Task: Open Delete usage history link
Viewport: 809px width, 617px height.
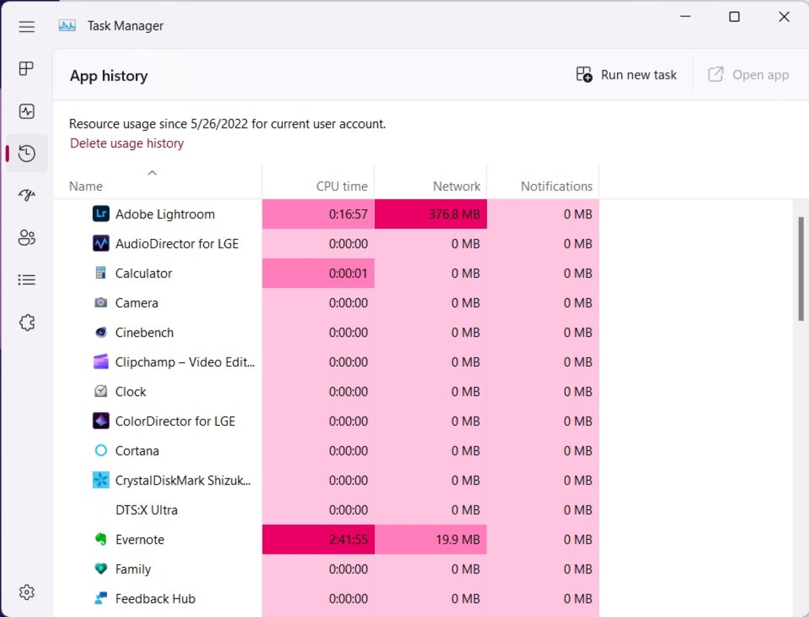Action: [x=126, y=143]
